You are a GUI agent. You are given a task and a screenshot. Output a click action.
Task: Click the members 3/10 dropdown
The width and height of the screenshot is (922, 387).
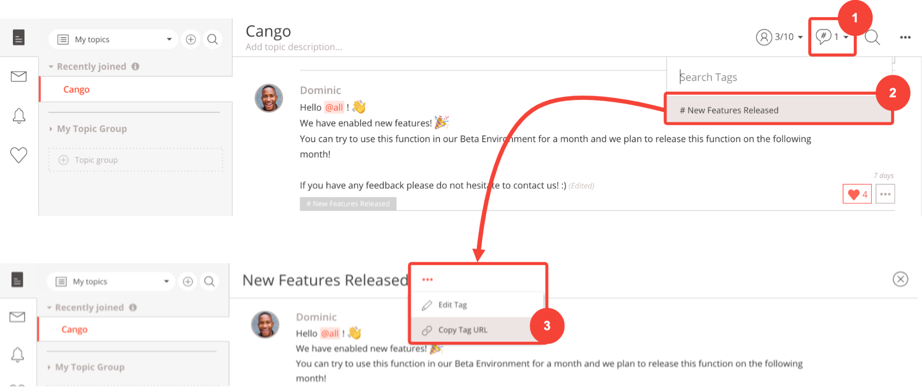(779, 37)
